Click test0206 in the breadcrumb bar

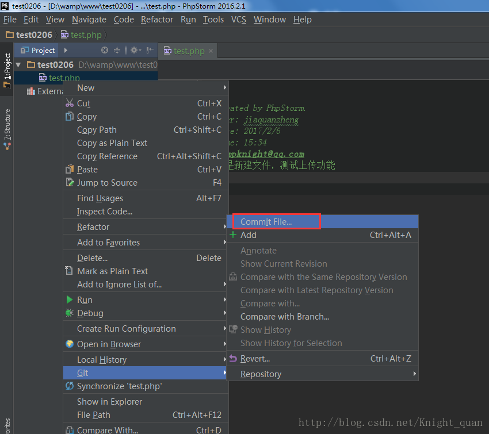[34, 34]
